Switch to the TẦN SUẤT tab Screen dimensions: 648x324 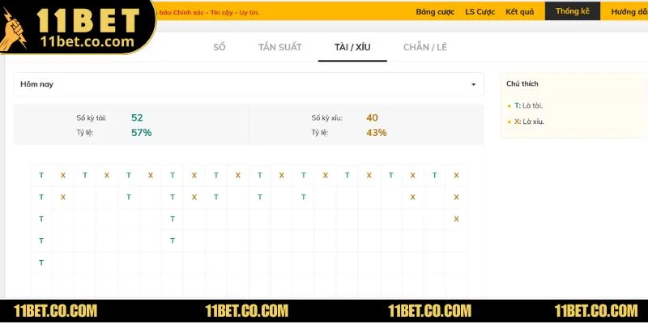(279, 47)
